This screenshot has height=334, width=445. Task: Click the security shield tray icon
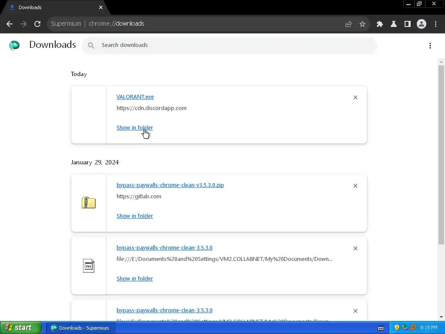397,328
